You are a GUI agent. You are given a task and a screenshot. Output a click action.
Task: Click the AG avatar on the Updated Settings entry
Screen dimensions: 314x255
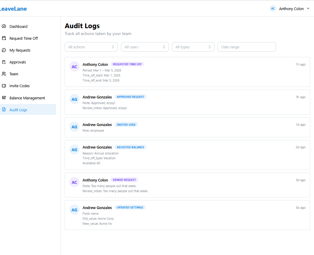point(74,210)
